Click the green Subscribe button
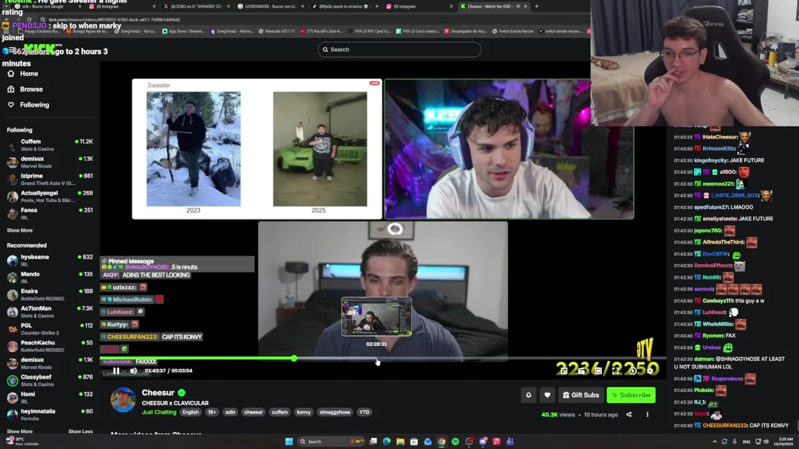 [631, 395]
